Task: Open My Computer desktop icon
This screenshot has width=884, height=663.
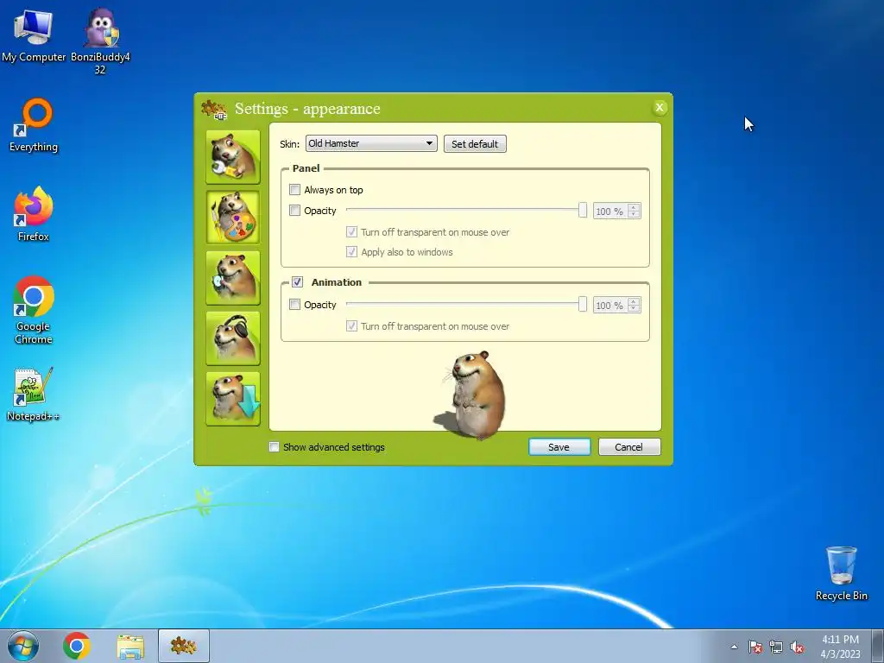Action: pyautogui.click(x=34, y=35)
